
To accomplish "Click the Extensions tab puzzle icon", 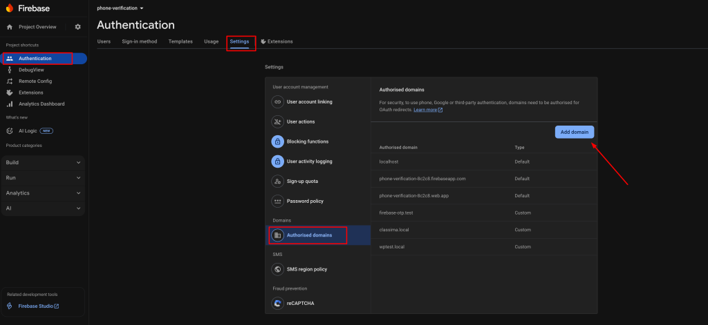I will coord(263,41).
